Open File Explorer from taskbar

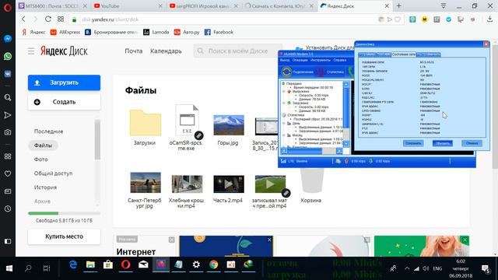coord(90,264)
